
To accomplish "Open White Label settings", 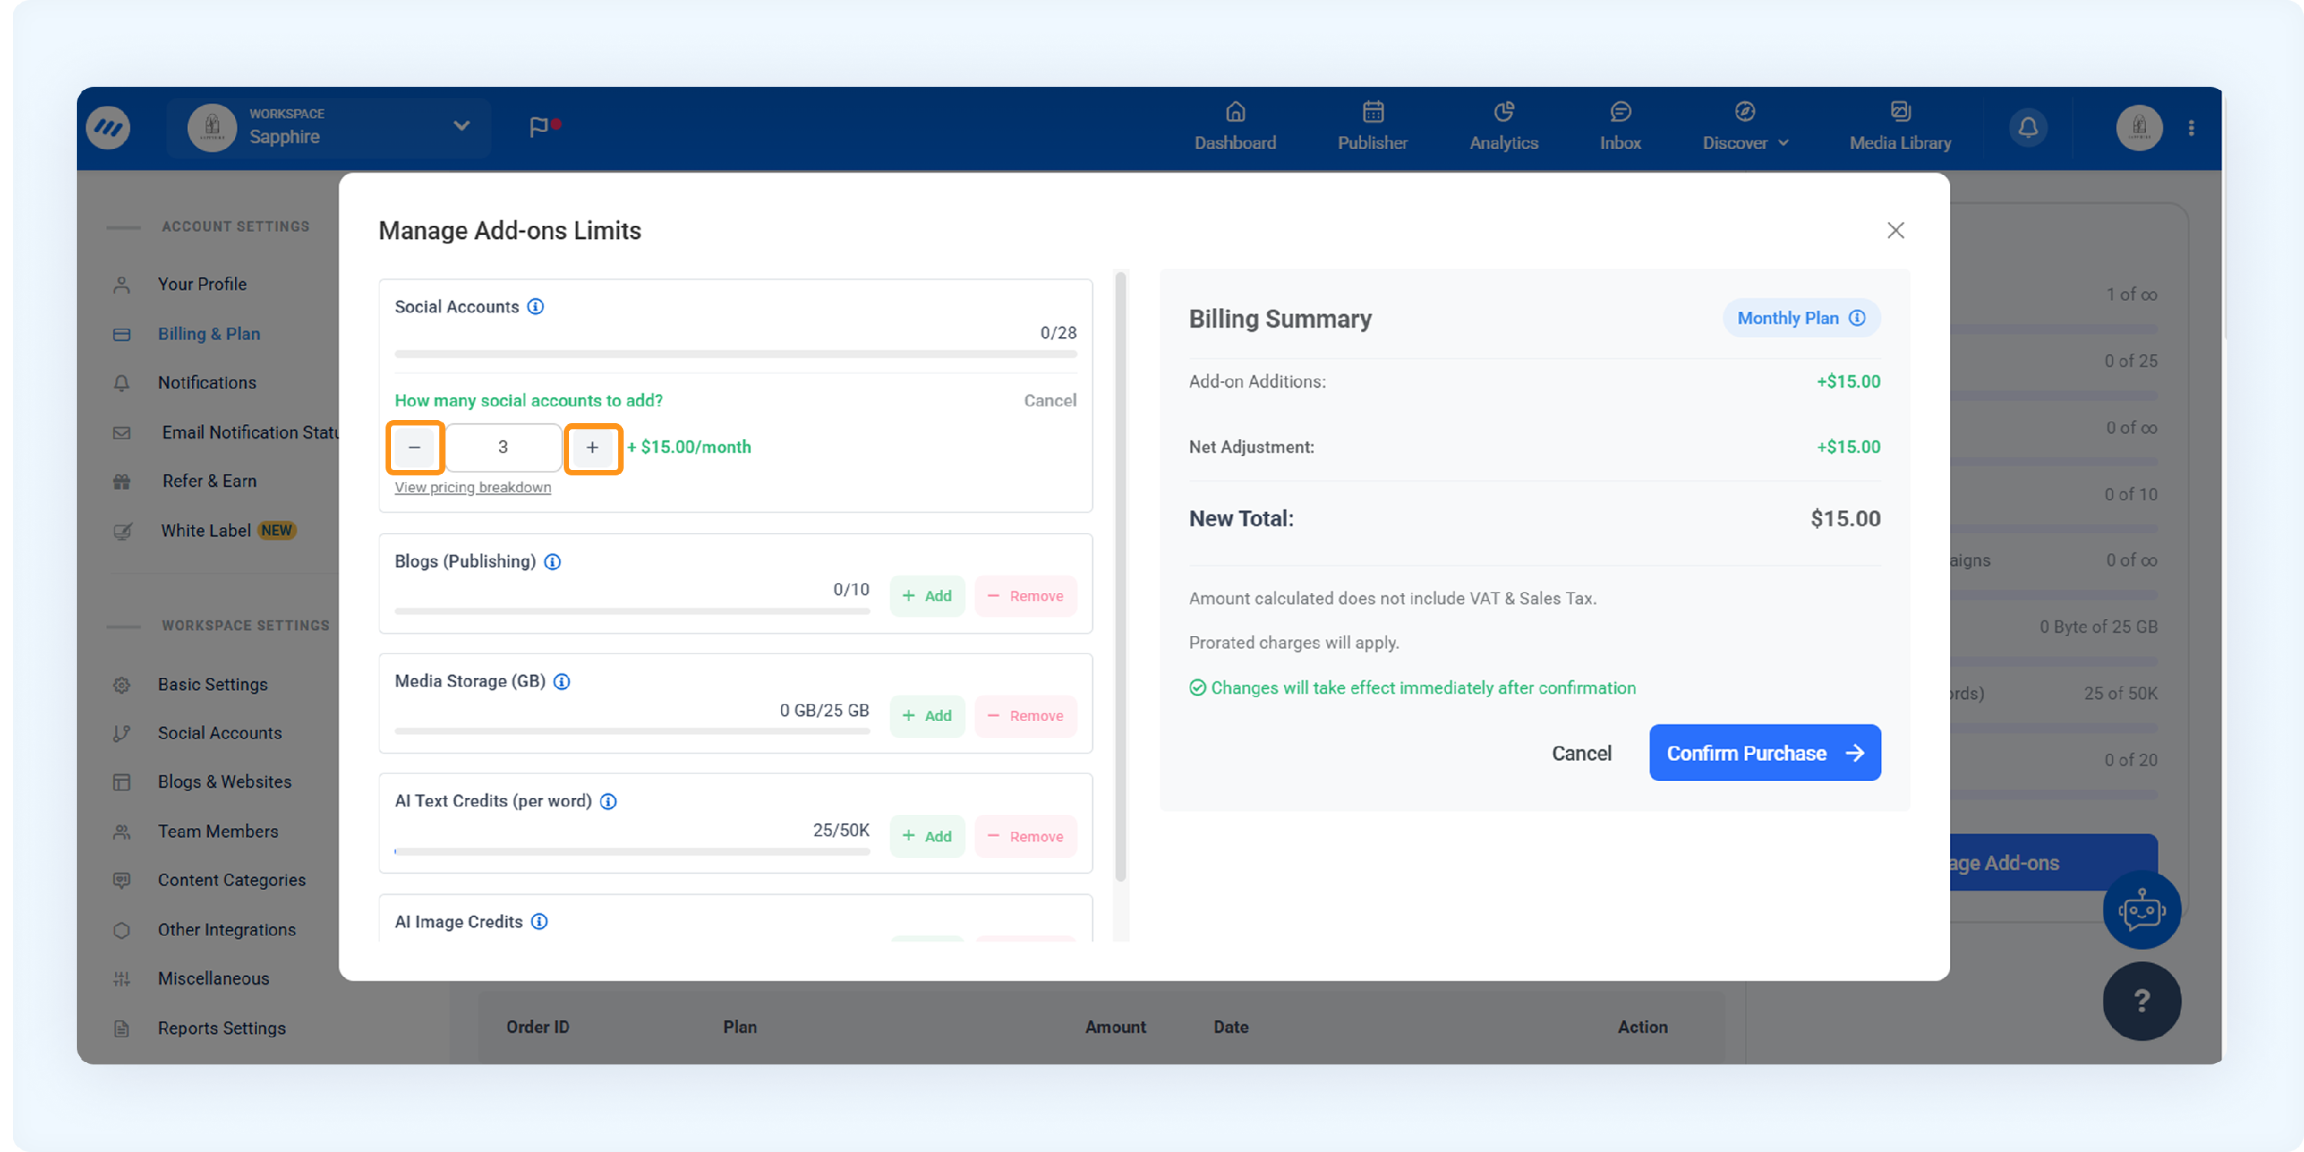I will [x=206, y=531].
